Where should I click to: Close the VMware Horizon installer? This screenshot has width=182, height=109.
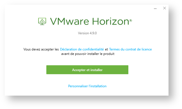[x=165, y=8]
